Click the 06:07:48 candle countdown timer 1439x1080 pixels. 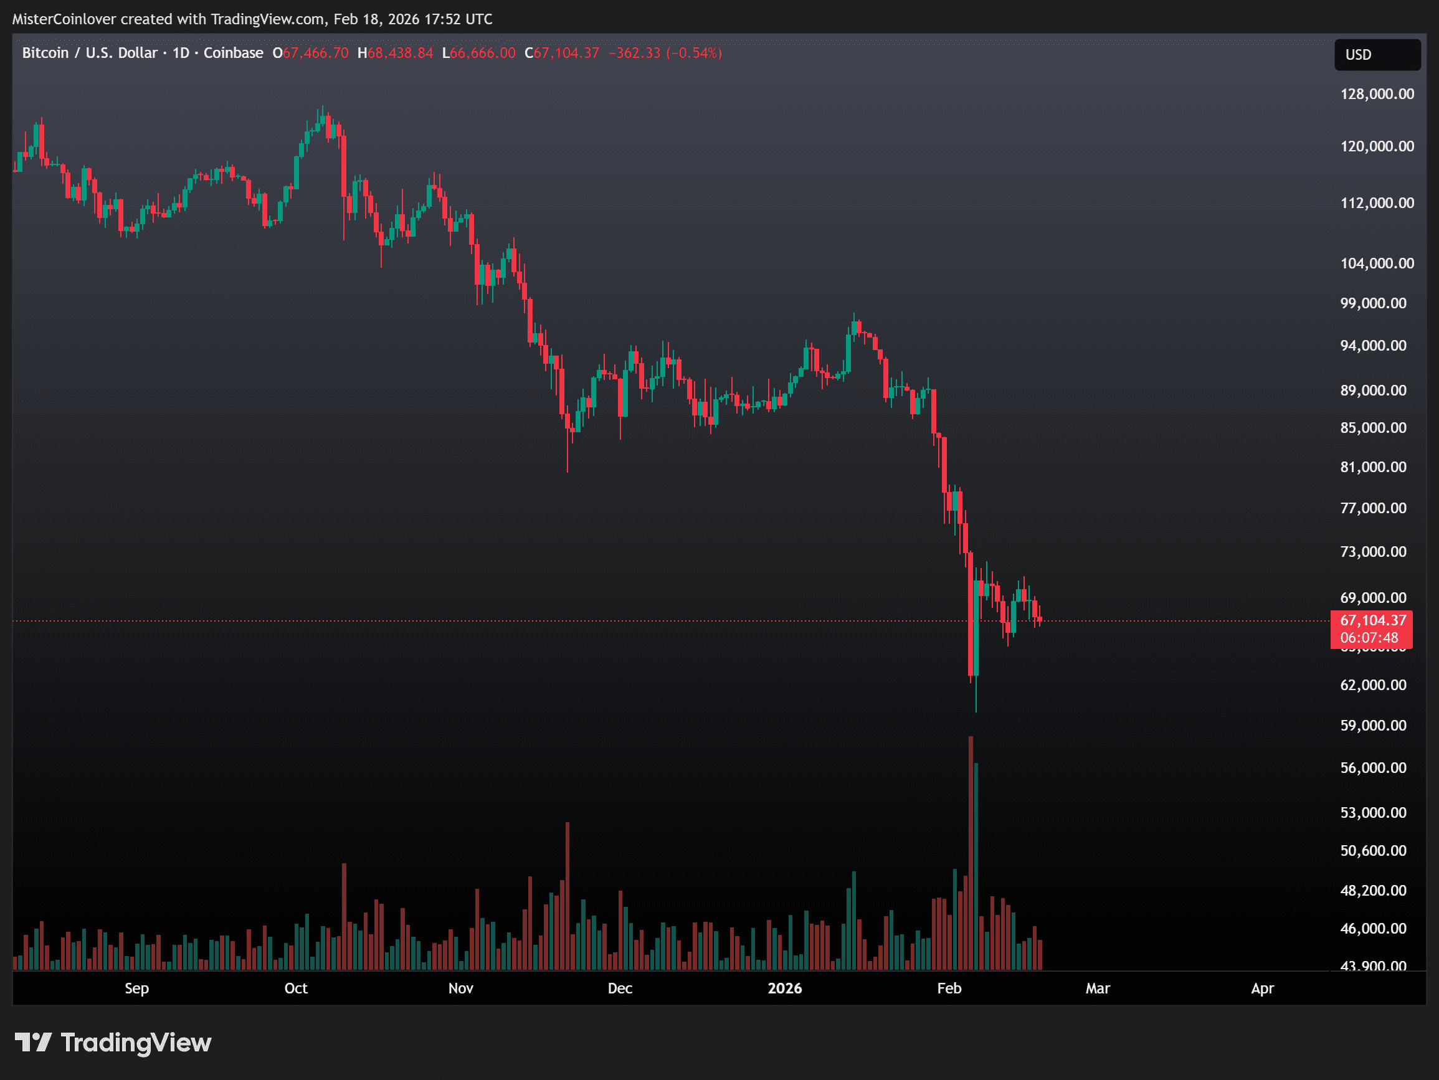click(x=1369, y=638)
